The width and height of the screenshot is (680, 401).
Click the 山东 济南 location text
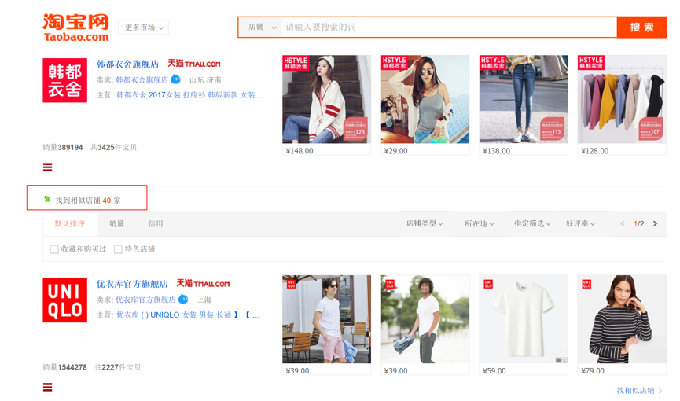coord(205,80)
